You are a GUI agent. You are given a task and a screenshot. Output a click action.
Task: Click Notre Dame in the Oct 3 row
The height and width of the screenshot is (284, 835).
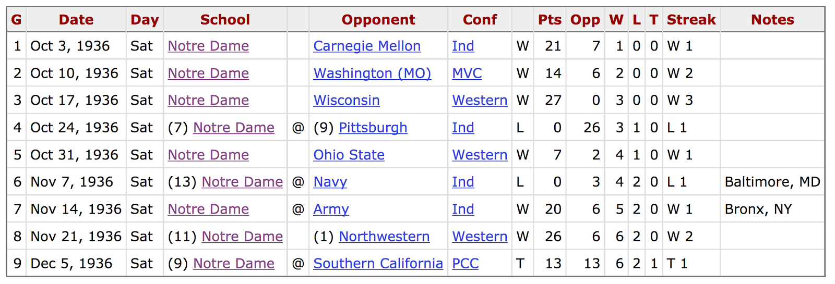click(208, 46)
